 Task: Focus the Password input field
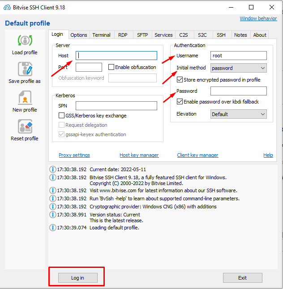(238, 91)
